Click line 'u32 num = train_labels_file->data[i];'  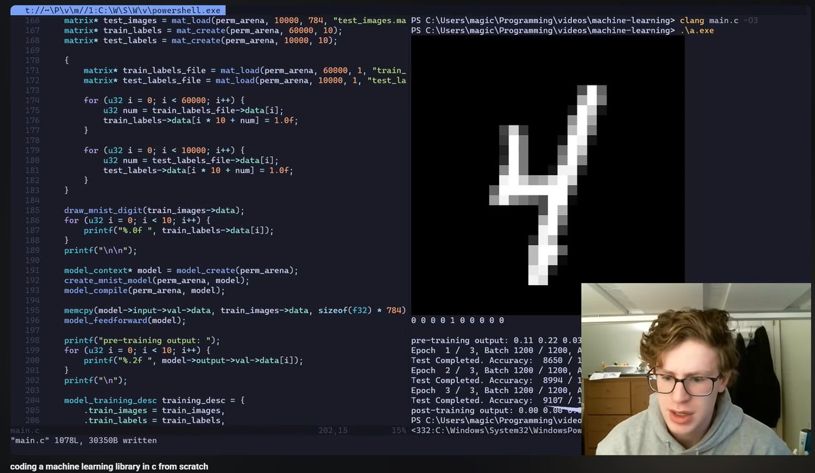click(x=193, y=111)
